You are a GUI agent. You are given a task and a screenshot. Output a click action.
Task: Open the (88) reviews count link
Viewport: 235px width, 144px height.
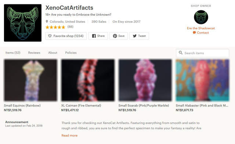[x=70, y=27]
